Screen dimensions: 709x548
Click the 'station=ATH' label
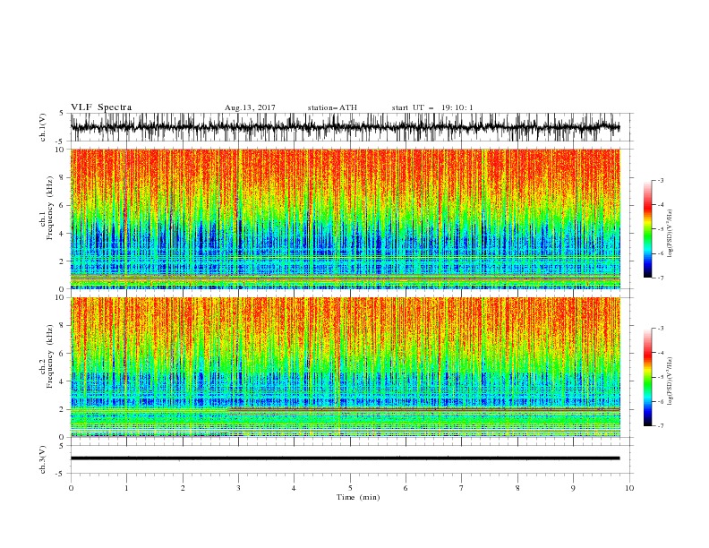point(332,107)
